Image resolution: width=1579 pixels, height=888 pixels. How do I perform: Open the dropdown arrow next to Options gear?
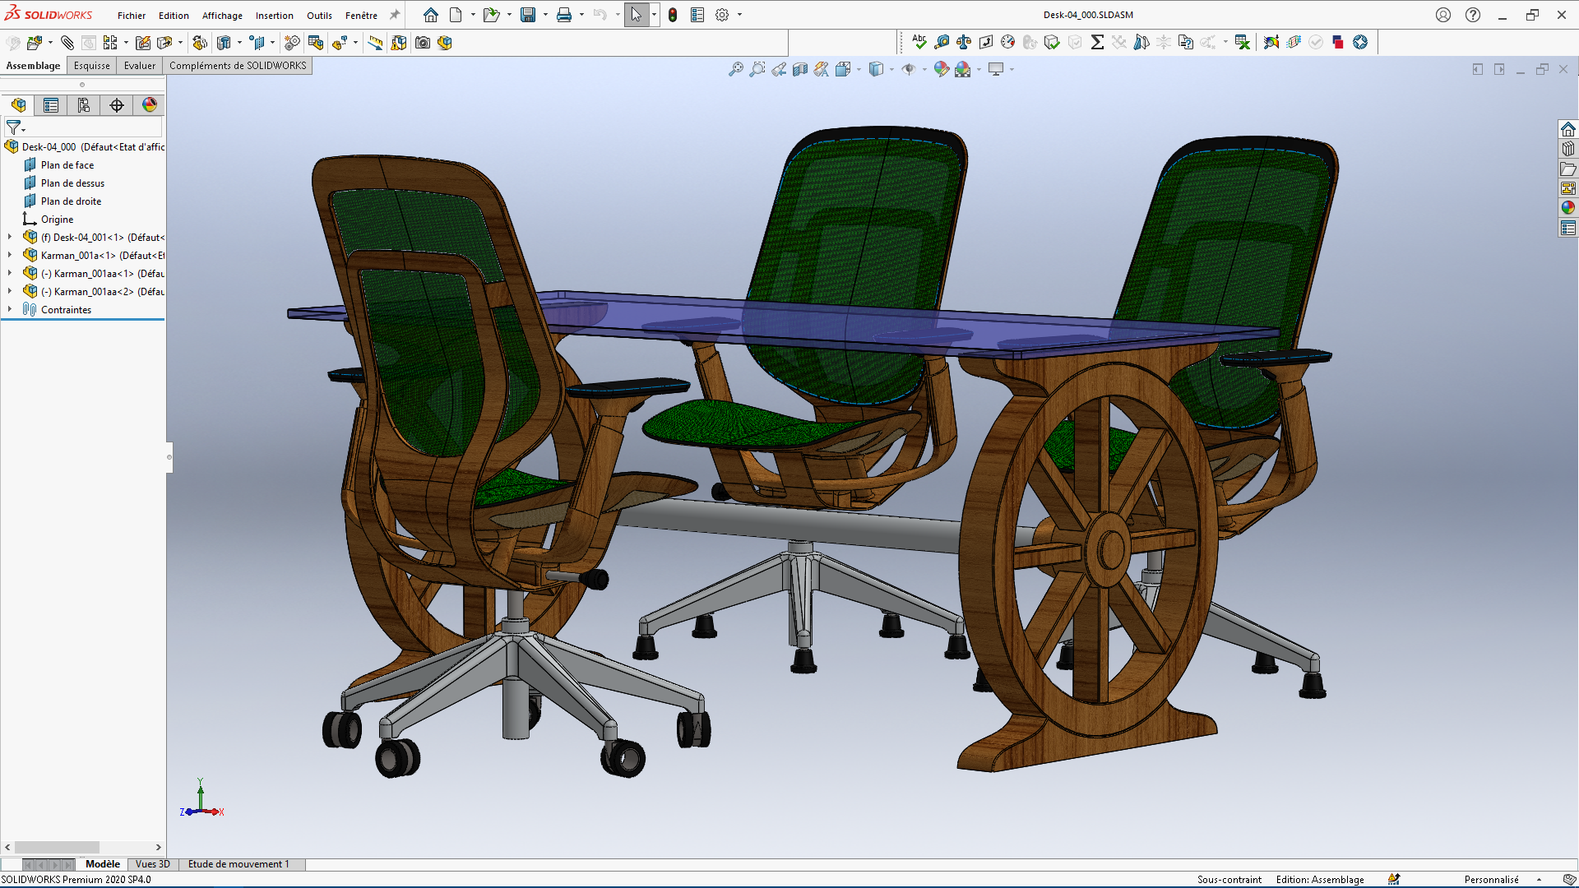pos(739,15)
